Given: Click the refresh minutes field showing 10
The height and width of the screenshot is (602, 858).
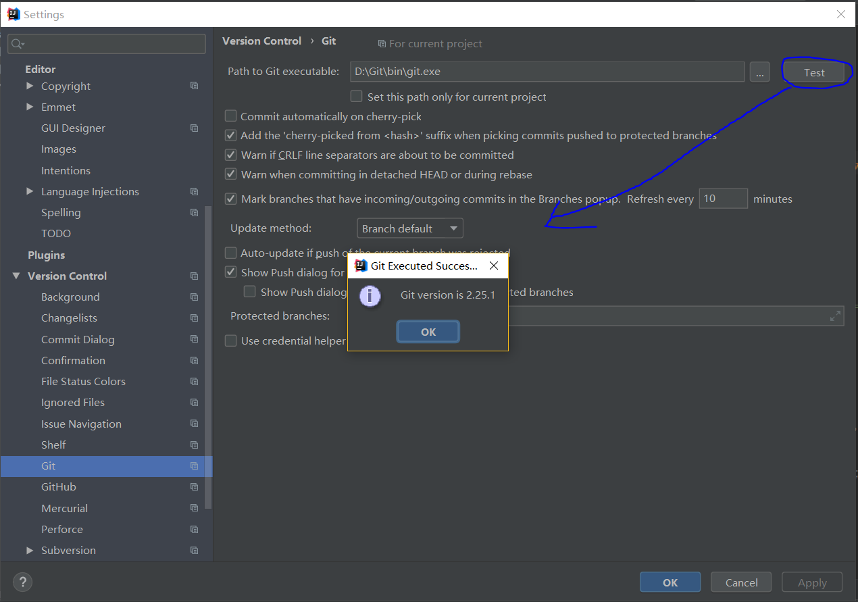Looking at the screenshot, I should click(723, 199).
